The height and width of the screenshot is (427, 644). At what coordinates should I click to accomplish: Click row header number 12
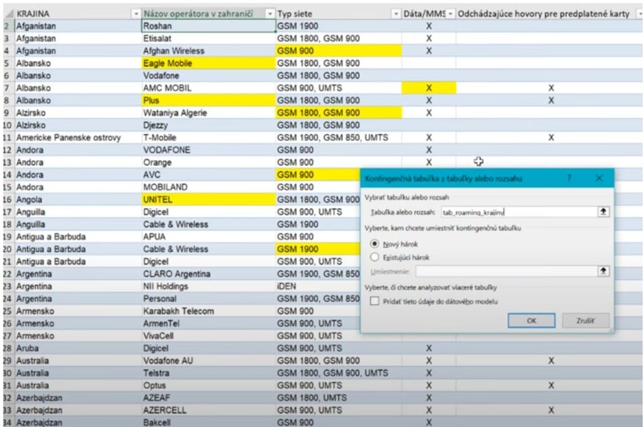point(7,150)
